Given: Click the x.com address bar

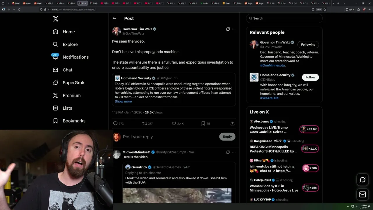Looking at the screenshot, I should tap(175, 9).
